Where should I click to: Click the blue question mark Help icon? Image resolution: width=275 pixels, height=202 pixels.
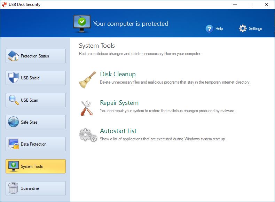point(209,29)
